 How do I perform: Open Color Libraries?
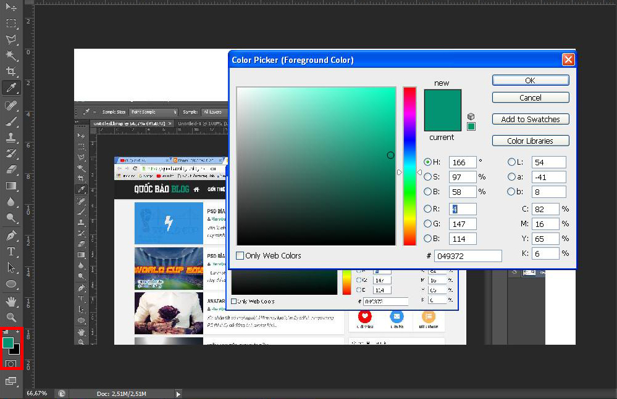[530, 140]
